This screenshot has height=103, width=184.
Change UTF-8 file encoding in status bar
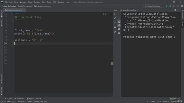(159, 102)
